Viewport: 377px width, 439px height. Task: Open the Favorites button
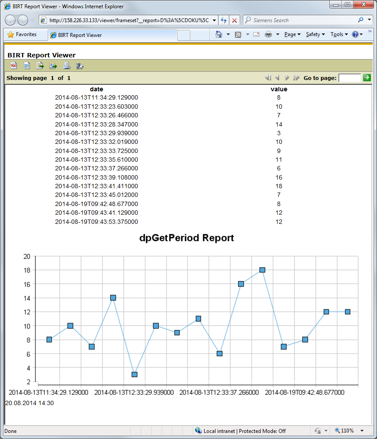[x=23, y=34]
